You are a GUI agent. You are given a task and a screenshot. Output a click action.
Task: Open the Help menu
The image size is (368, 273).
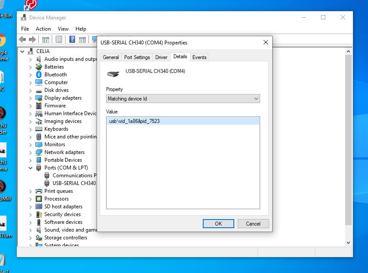(x=81, y=29)
